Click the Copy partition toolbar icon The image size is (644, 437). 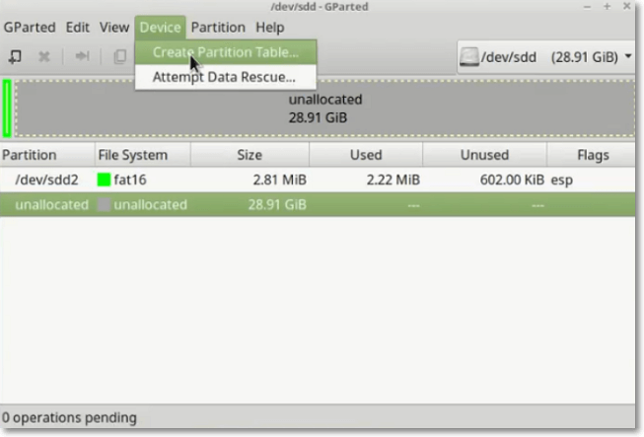point(120,56)
